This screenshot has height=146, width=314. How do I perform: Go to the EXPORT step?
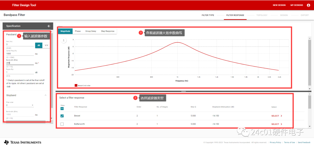pos(305,15)
